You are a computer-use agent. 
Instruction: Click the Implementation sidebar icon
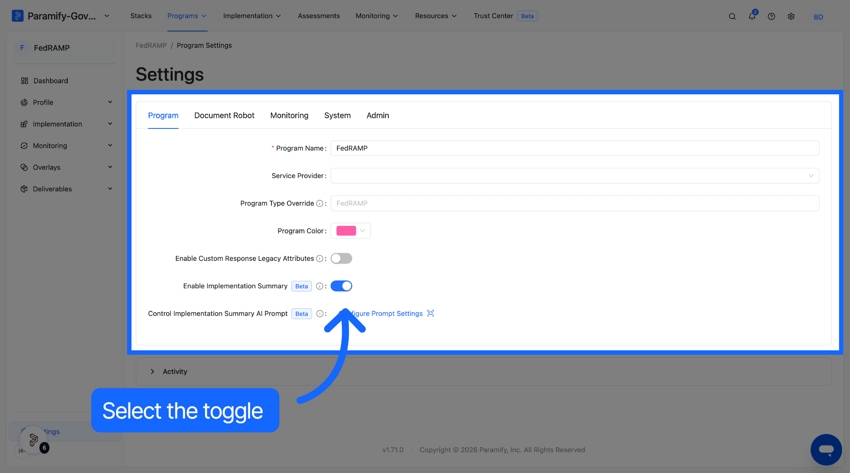point(24,124)
